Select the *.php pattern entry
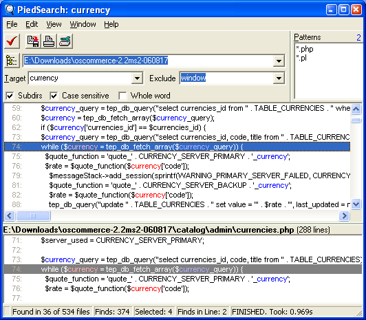 305,49
